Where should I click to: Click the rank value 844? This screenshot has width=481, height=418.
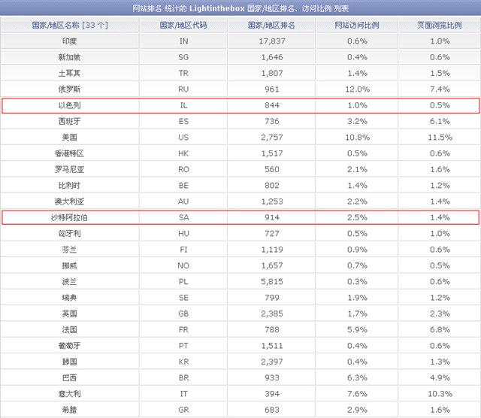[x=272, y=105]
